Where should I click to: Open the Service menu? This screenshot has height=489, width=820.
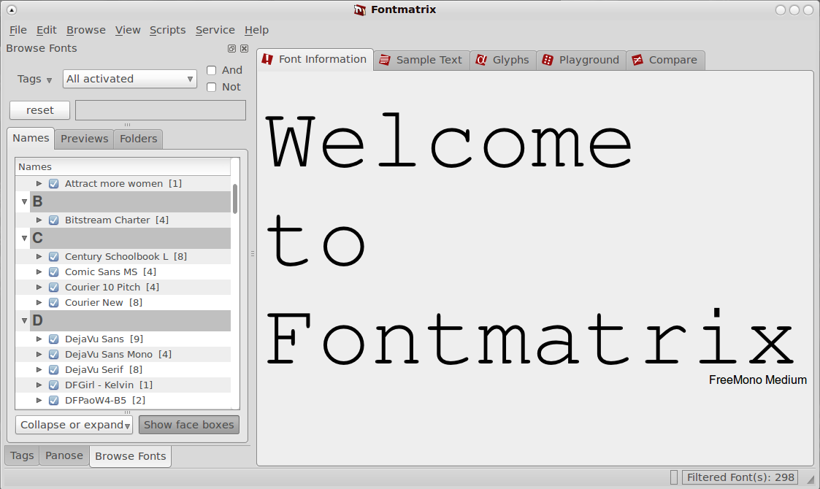click(215, 31)
